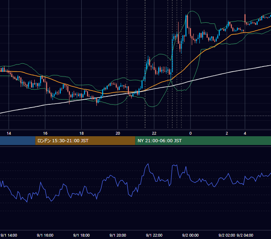Image resolution: width=271 pixels, height=239 pixels.
Task: Click the '16' hour label on price chart axis
Action: tap(45, 133)
